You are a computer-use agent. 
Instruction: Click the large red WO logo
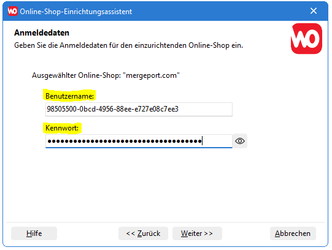point(306,39)
